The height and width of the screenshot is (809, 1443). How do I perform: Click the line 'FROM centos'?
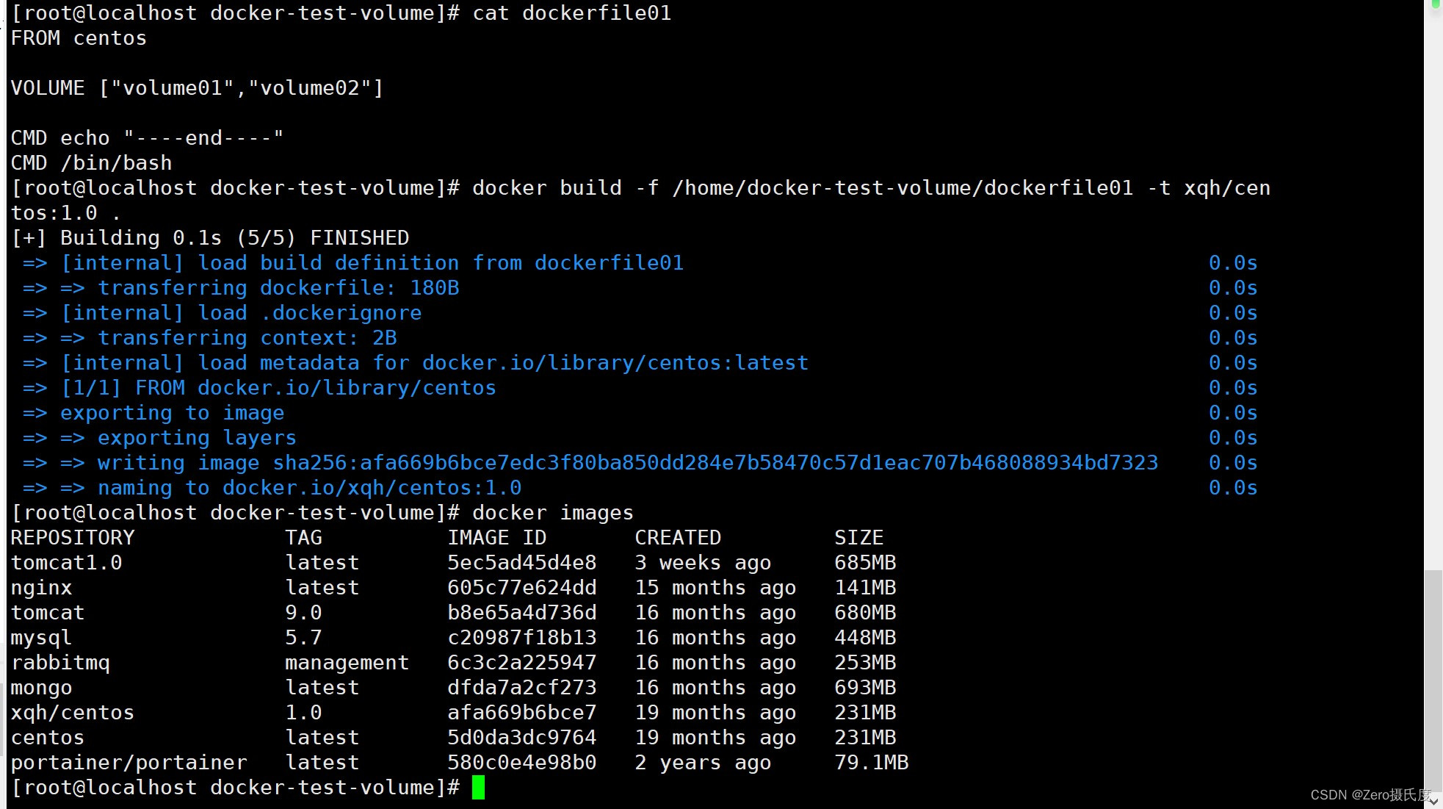(x=79, y=38)
